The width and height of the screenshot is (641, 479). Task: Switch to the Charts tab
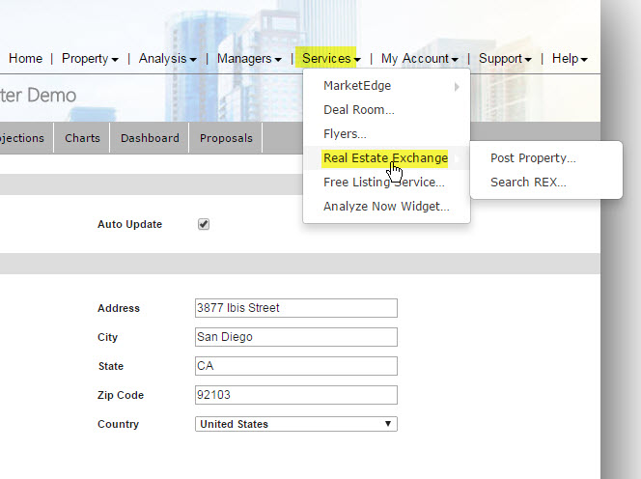(82, 138)
